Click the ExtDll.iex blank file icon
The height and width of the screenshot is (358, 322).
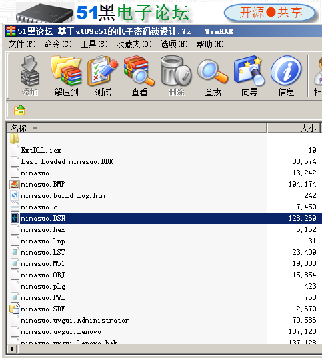[x=15, y=150]
